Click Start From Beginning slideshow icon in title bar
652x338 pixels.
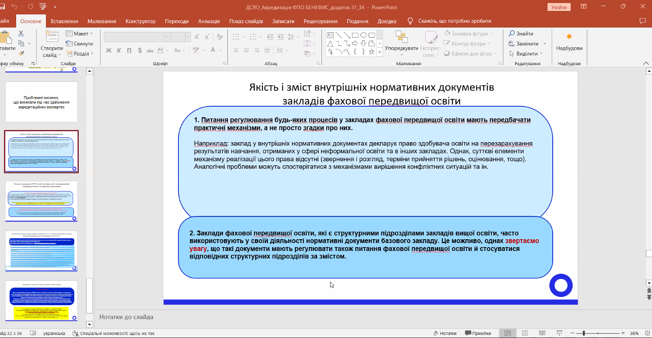(x=43, y=7)
